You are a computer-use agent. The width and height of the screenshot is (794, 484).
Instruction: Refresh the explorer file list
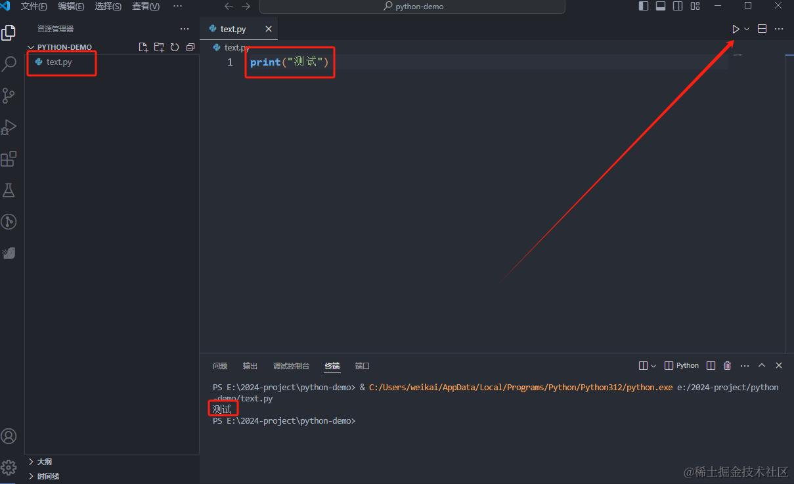(x=175, y=47)
